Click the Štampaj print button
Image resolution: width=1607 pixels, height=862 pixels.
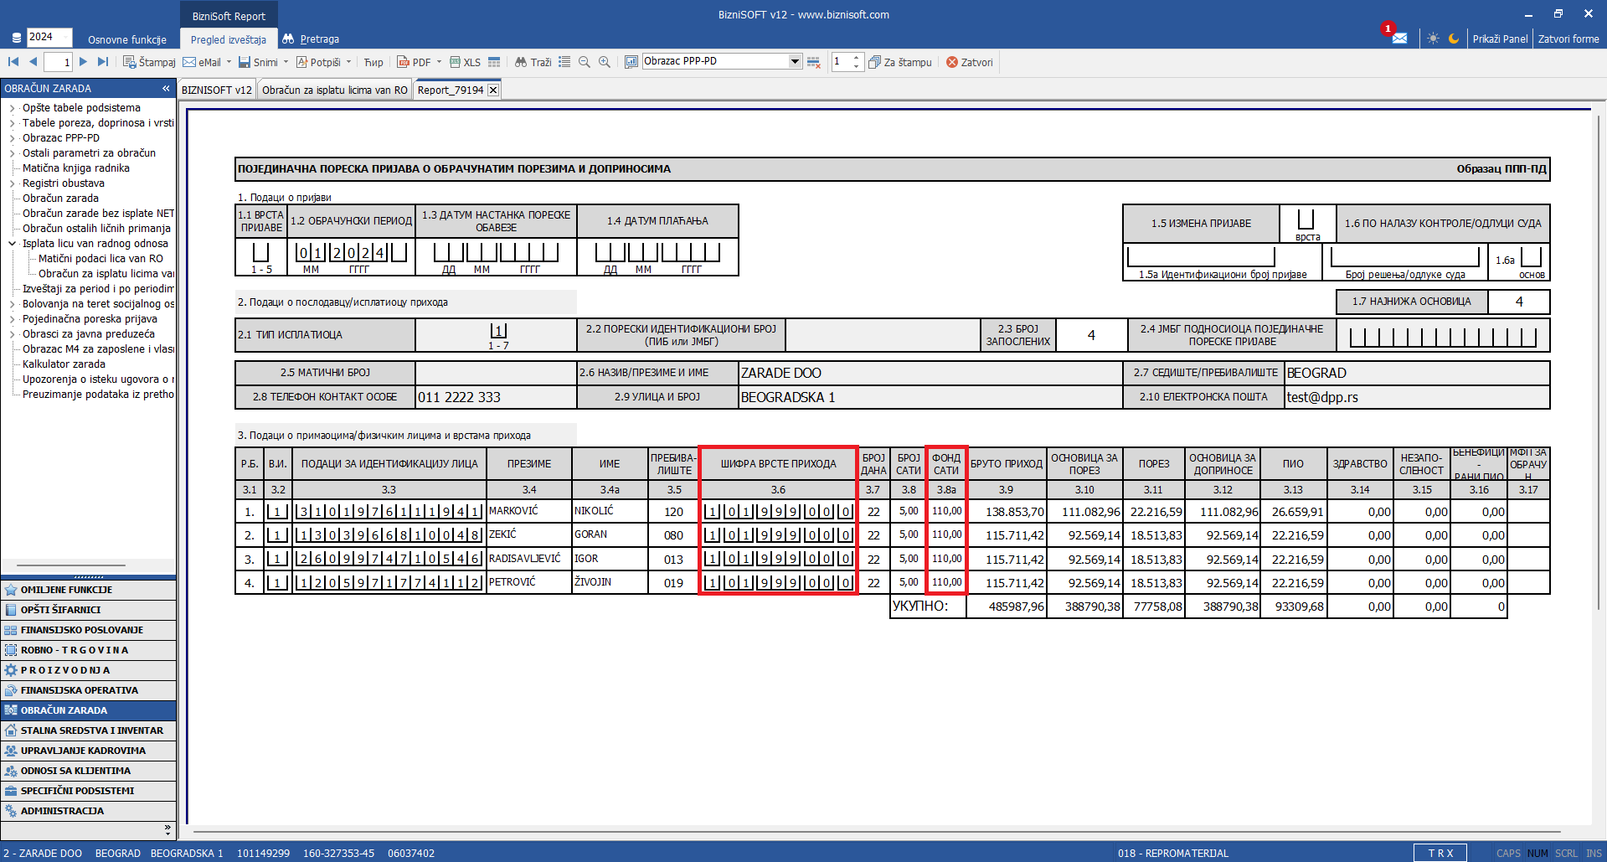click(x=149, y=62)
